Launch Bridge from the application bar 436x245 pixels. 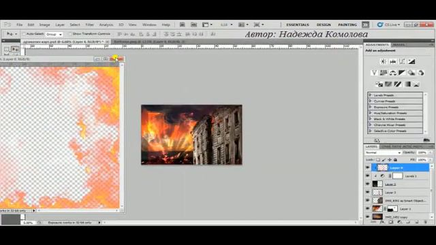click(182, 24)
